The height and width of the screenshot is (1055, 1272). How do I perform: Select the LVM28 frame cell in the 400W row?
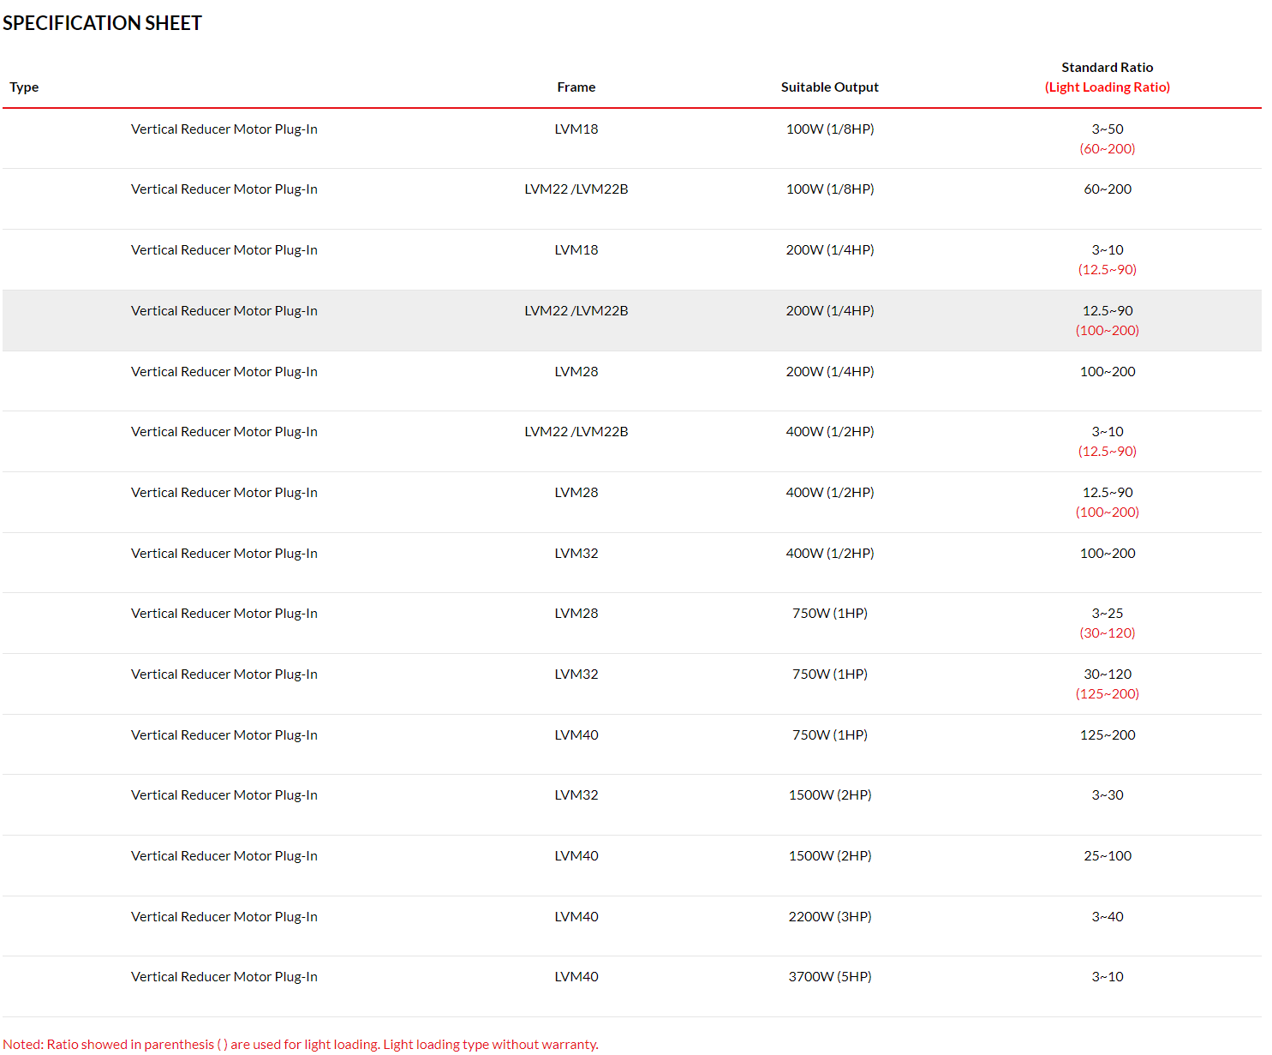[x=576, y=493]
